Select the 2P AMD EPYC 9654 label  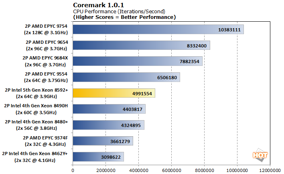[x=47, y=42]
